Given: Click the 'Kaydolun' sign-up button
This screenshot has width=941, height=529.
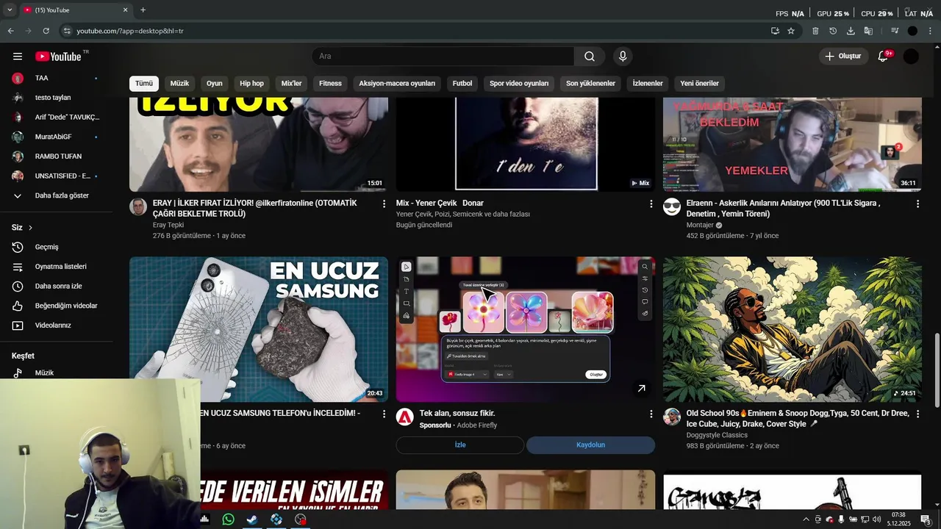Looking at the screenshot, I should pos(590,445).
